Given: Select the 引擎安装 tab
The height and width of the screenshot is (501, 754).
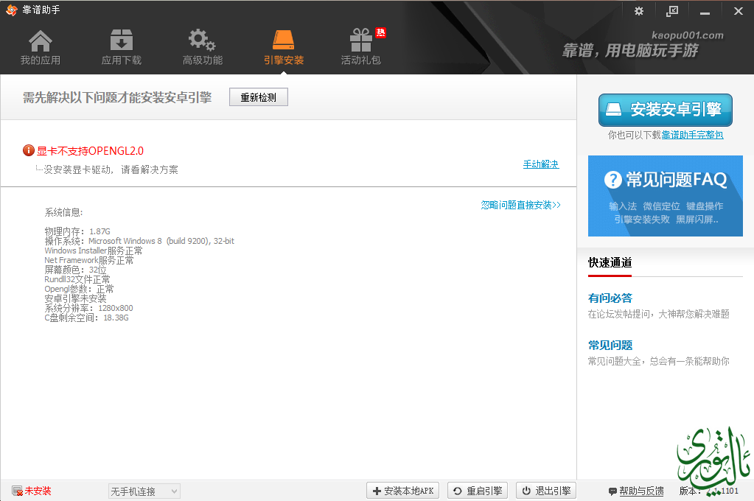Looking at the screenshot, I should pyautogui.click(x=284, y=48).
